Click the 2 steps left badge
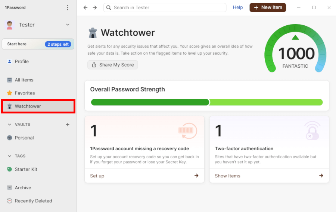 click(58, 44)
